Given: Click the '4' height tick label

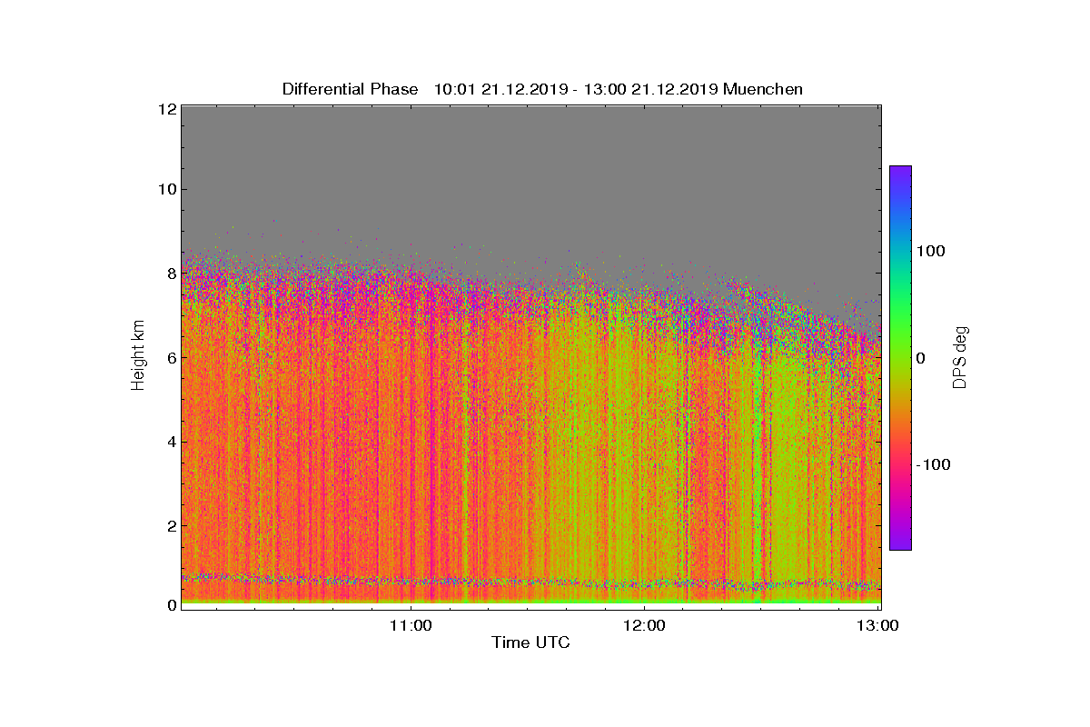Looking at the screenshot, I should [170, 442].
